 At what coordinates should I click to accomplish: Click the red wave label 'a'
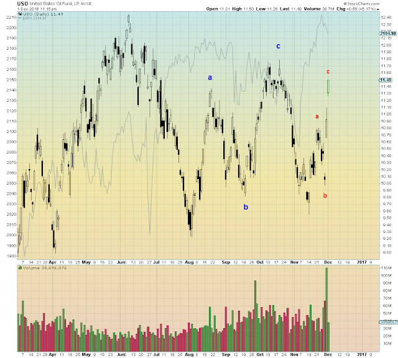[x=317, y=117]
